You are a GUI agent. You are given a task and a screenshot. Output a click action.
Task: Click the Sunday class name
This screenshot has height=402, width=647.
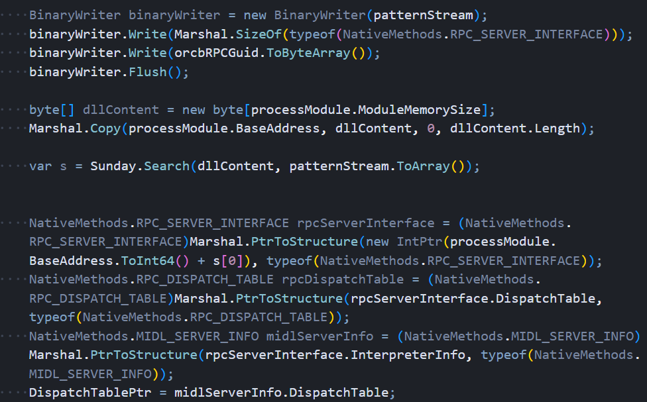tap(113, 167)
